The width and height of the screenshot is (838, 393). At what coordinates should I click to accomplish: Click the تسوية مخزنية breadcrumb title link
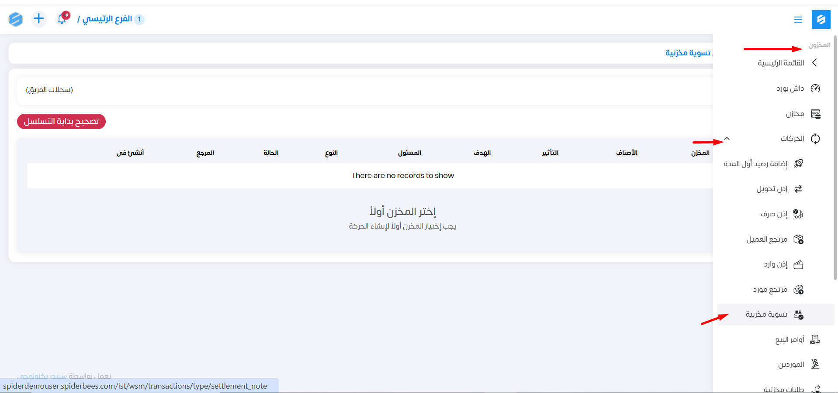tap(688, 53)
